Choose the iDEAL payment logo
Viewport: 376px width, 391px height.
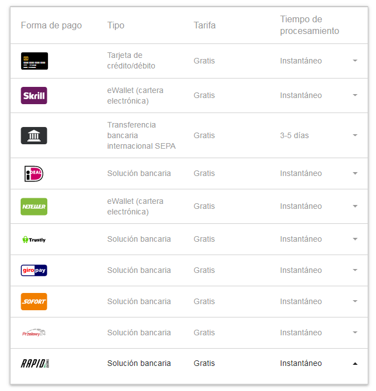pos(34,174)
